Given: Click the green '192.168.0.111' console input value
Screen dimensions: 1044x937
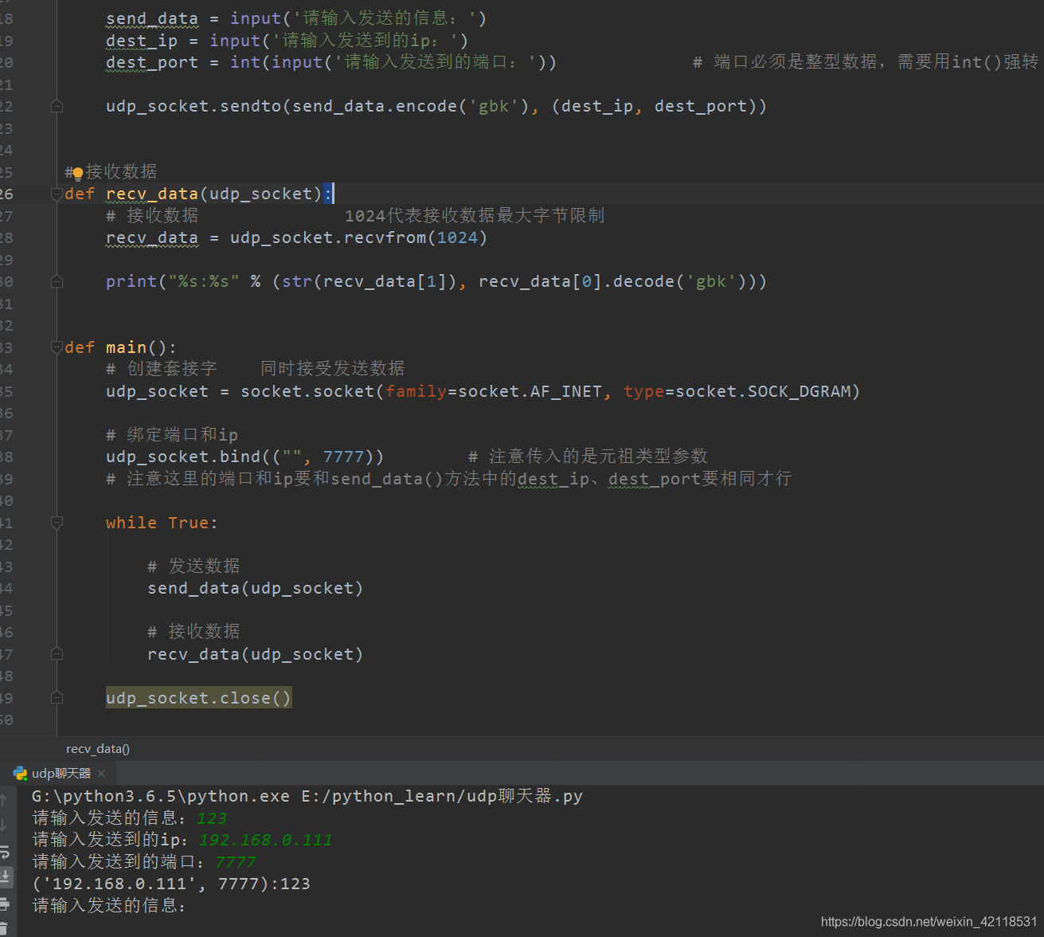Looking at the screenshot, I should tap(265, 840).
